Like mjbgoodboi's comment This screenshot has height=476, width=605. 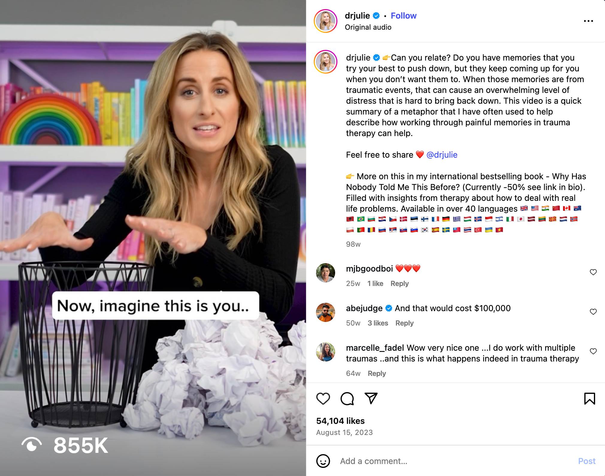click(593, 272)
